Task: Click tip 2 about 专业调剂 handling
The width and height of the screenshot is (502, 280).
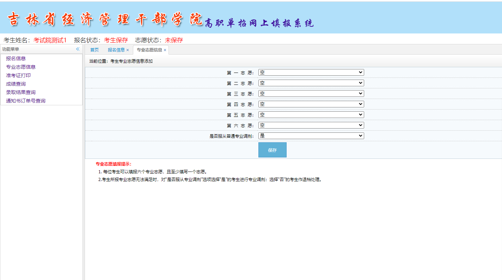Action: tap(210, 180)
